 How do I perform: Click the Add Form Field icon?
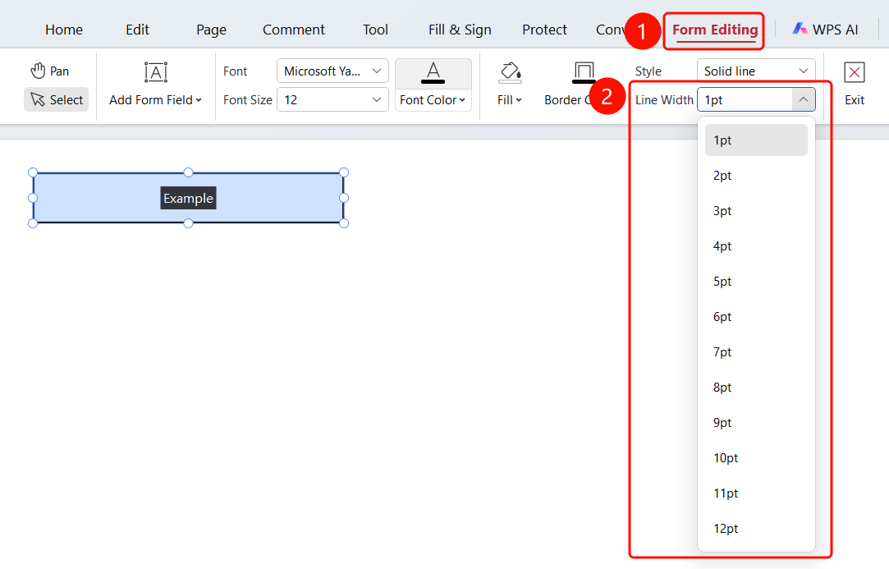coord(156,72)
